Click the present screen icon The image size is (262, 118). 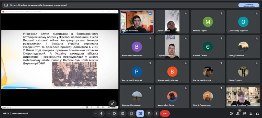[x=140, y=113]
